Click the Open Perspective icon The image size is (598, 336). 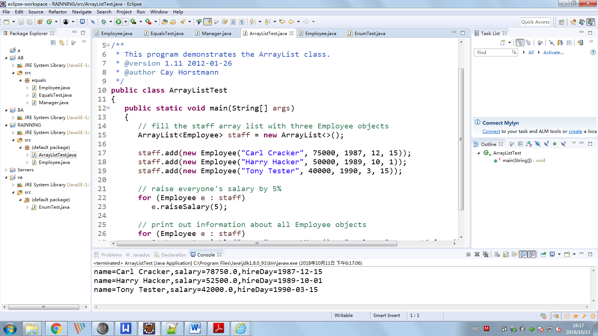tap(561, 22)
